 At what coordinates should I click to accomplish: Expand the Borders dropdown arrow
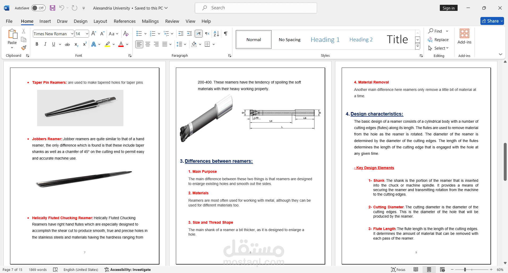[214, 44]
